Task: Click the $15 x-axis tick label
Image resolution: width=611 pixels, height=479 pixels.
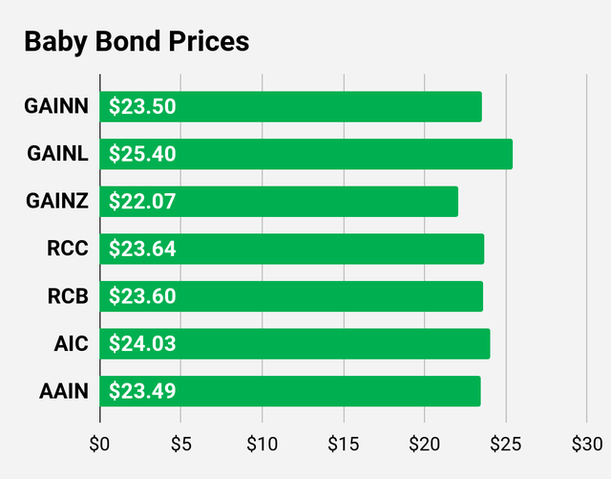Action: 343,444
